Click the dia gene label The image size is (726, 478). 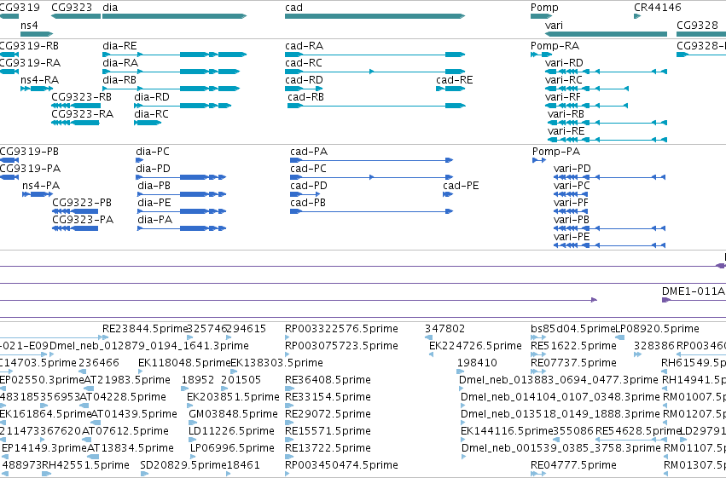coord(110,8)
